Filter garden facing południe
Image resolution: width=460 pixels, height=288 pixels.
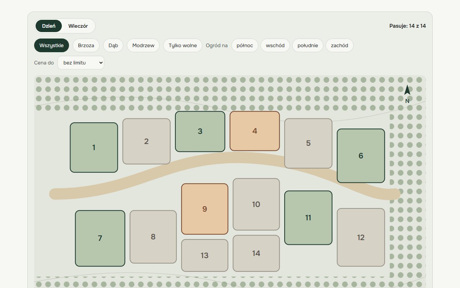coord(308,45)
